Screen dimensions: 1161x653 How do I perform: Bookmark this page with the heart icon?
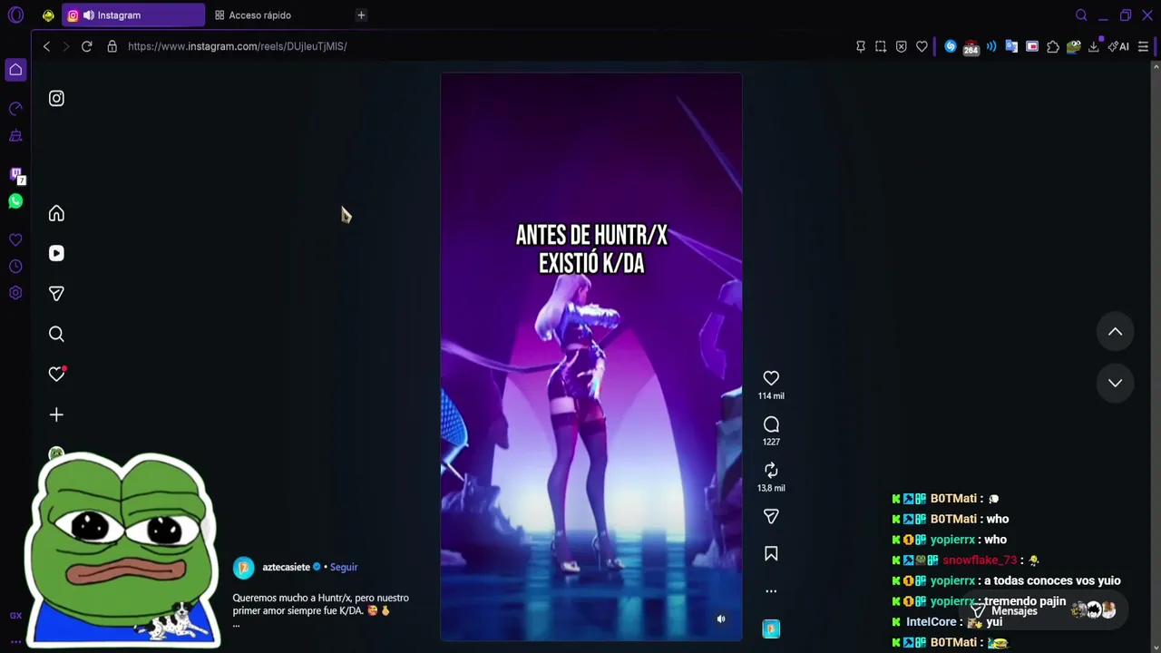922,46
